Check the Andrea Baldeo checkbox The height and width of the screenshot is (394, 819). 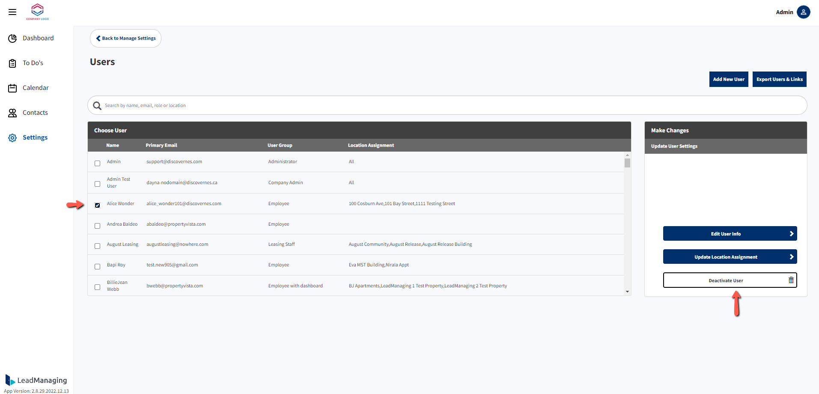[x=97, y=226]
